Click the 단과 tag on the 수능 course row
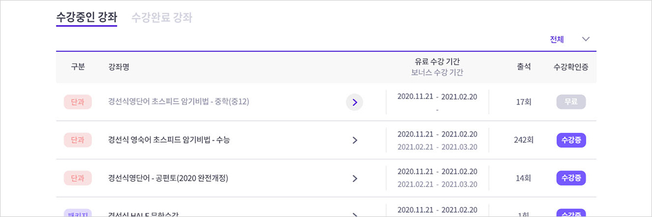 coord(78,140)
